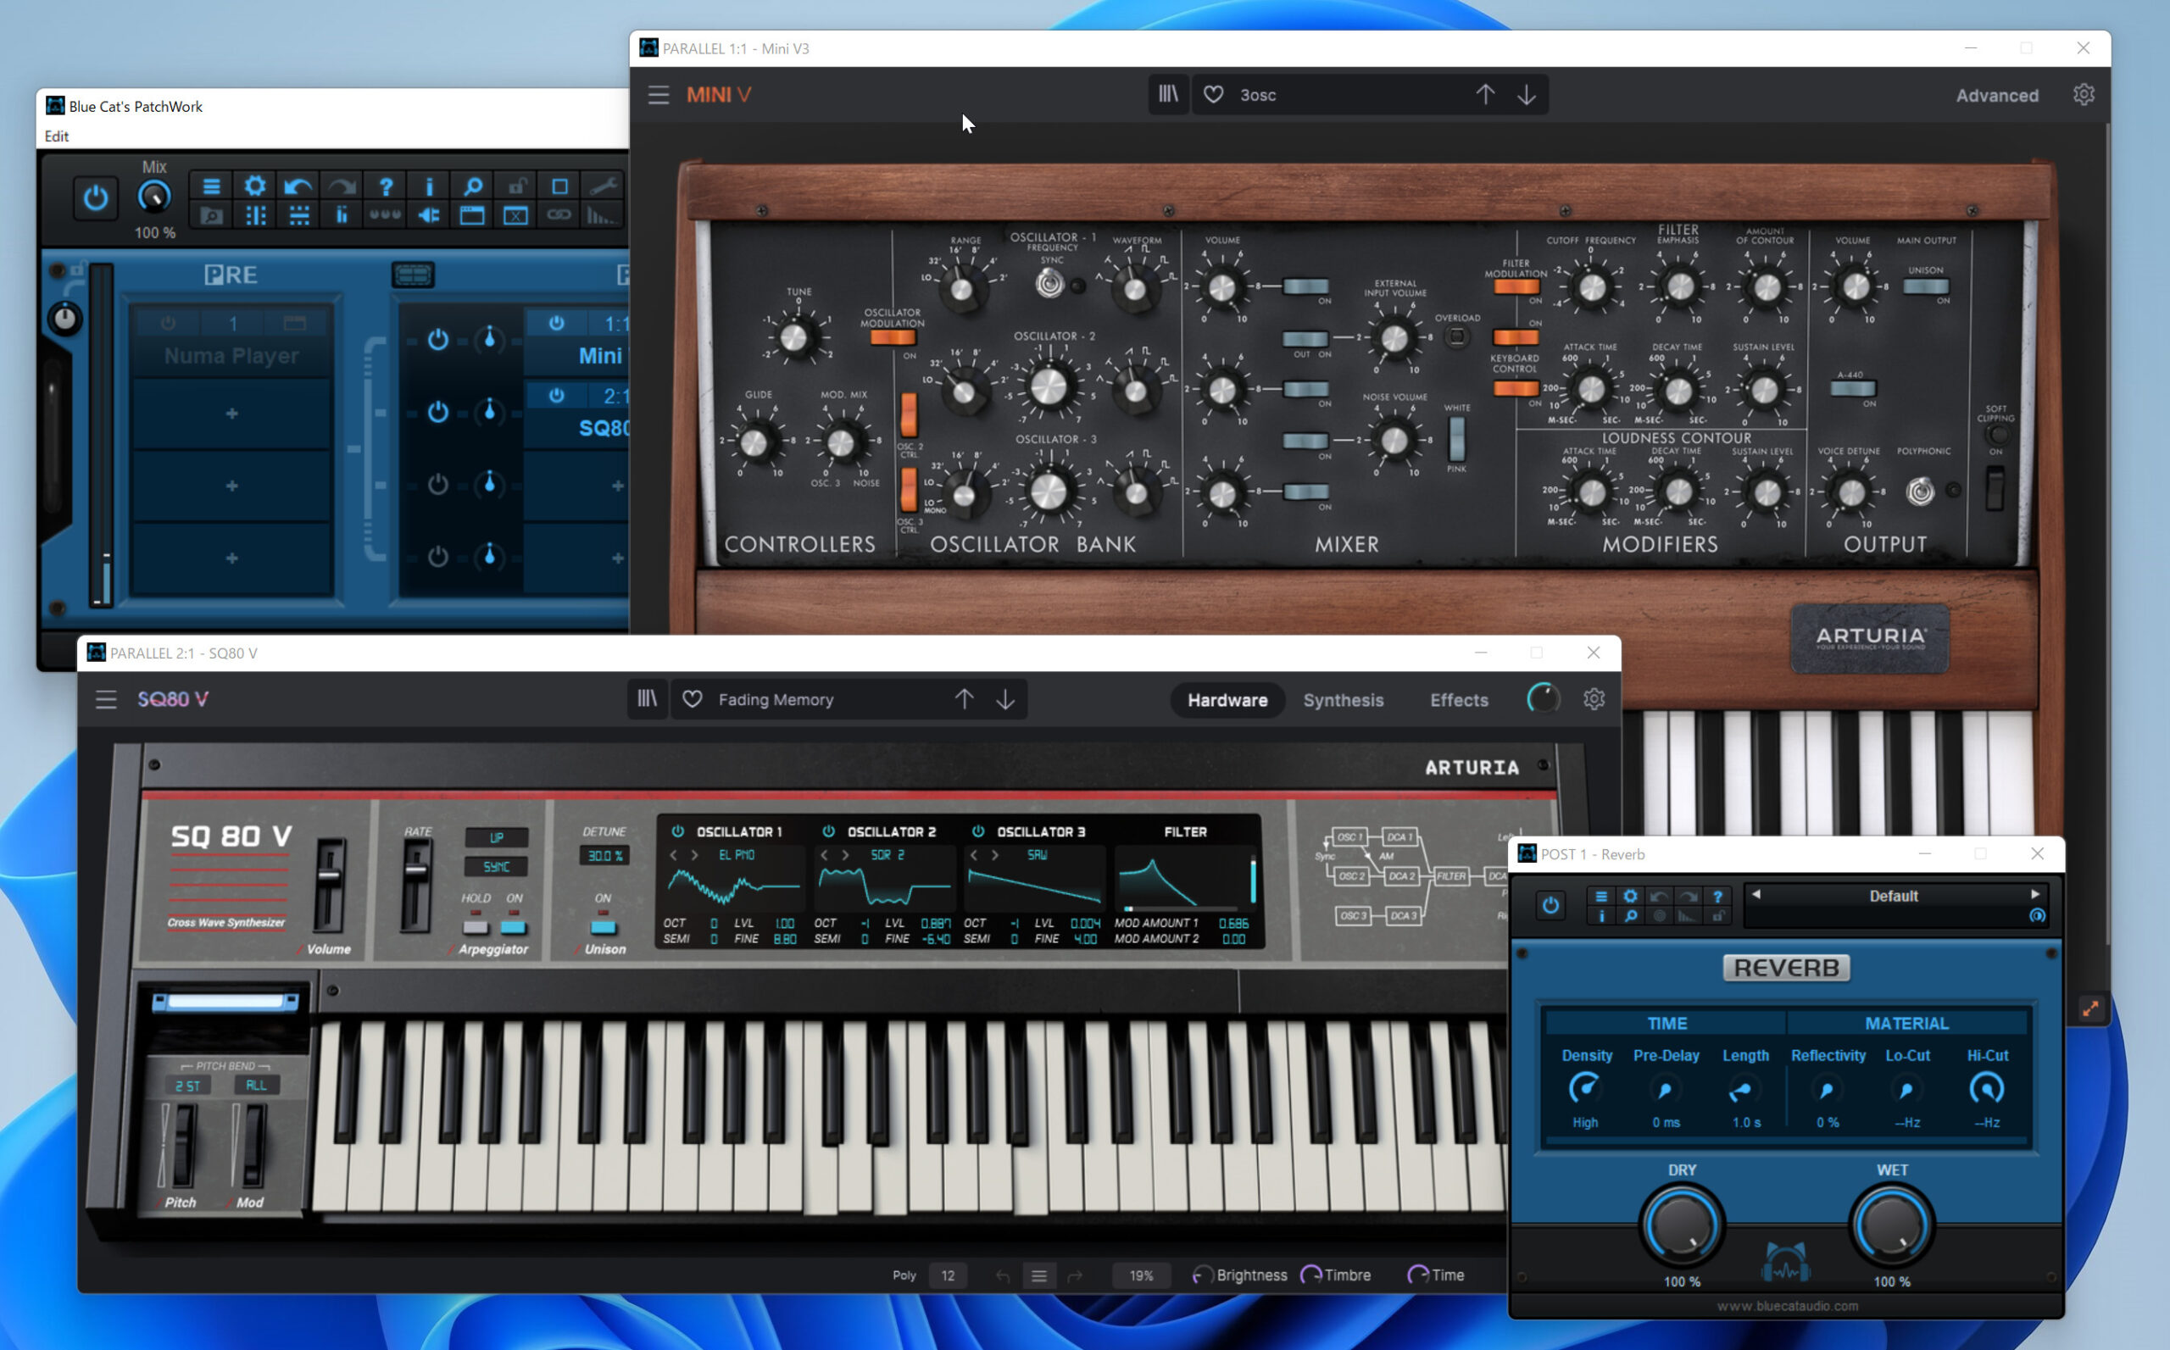
Task: Click PatchWork redo arrow icon
Action: 341,186
